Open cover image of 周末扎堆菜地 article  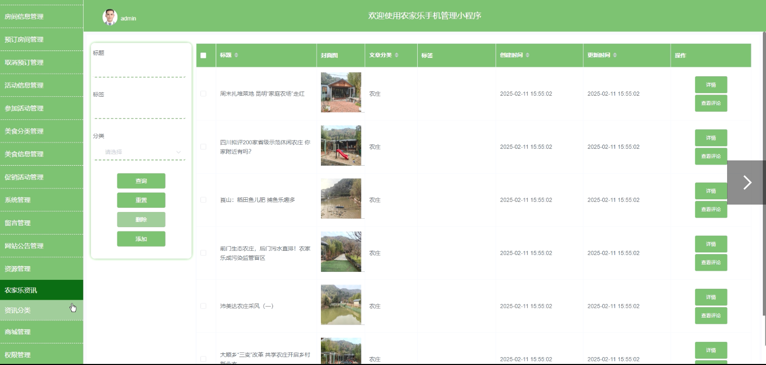(341, 92)
